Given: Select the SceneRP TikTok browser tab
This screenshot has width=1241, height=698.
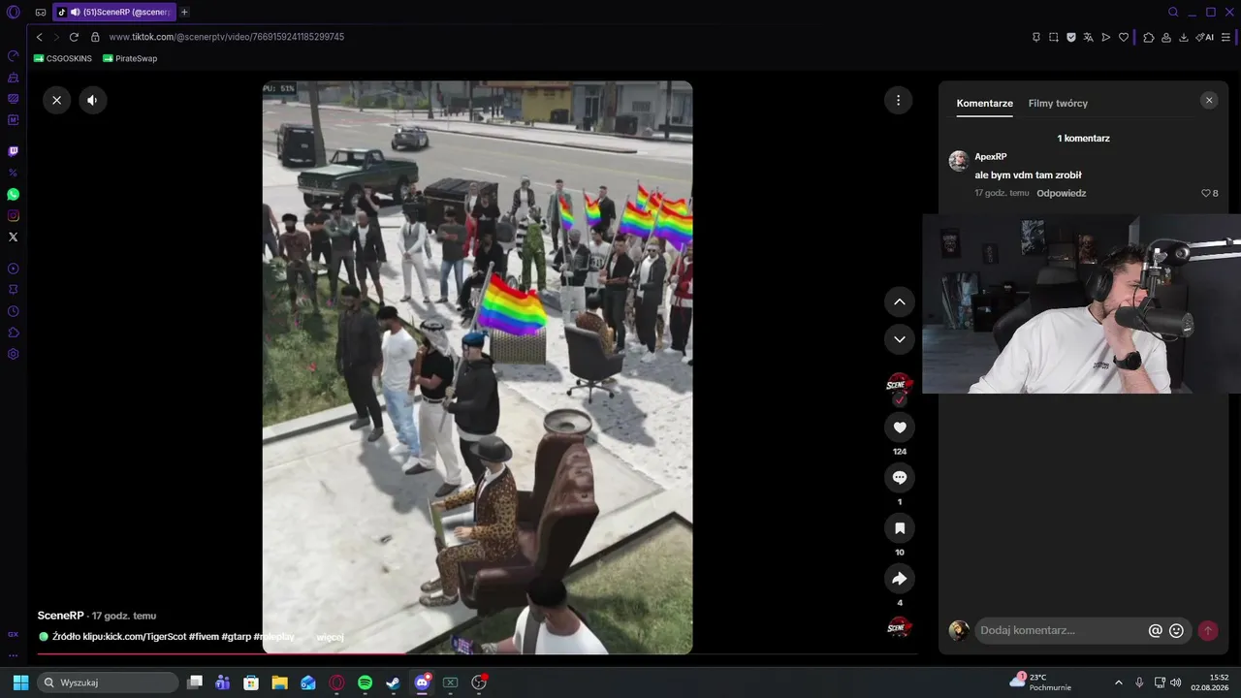Looking at the screenshot, I should coord(114,12).
